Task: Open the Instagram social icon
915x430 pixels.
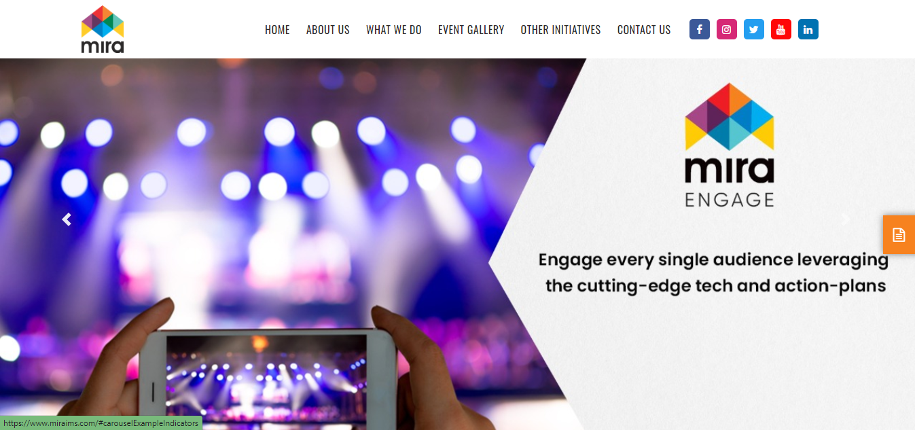Action: pyautogui.click(x=726, y=29)
